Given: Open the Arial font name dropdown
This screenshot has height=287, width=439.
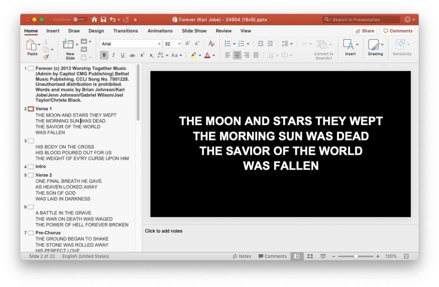Looking at the screenshot, I should click(131, 44).
